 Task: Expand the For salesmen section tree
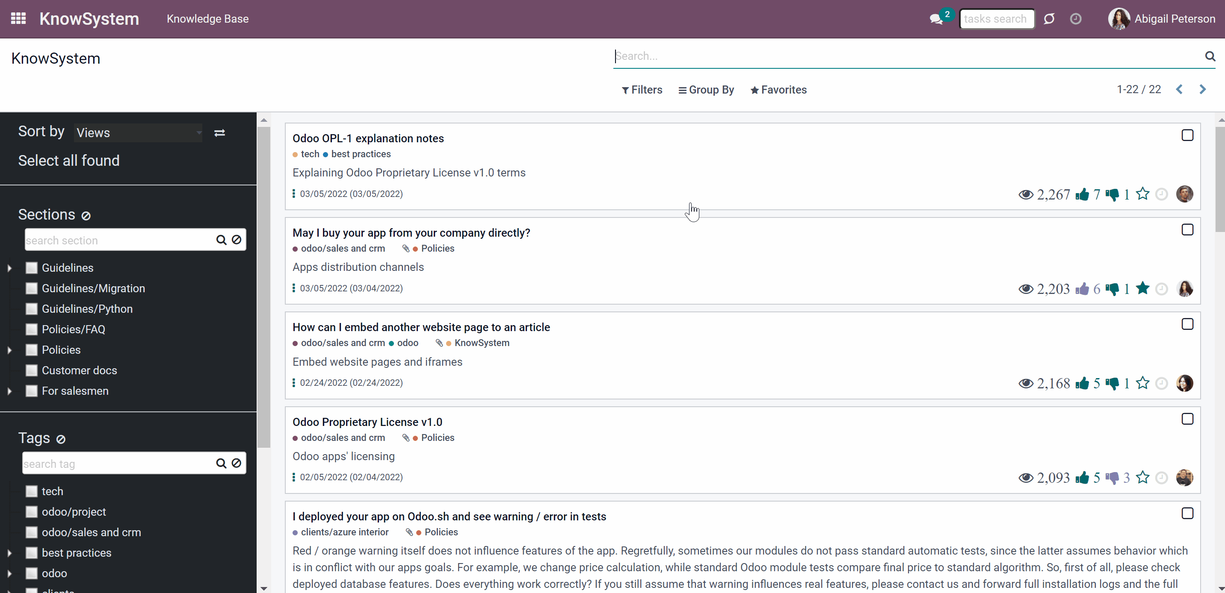click(9, 391)
